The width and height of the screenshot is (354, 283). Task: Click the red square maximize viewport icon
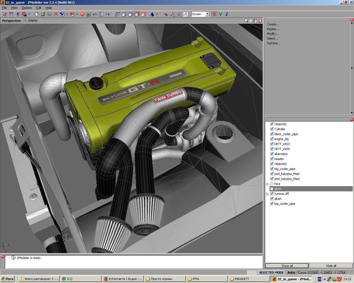point(260,21)
